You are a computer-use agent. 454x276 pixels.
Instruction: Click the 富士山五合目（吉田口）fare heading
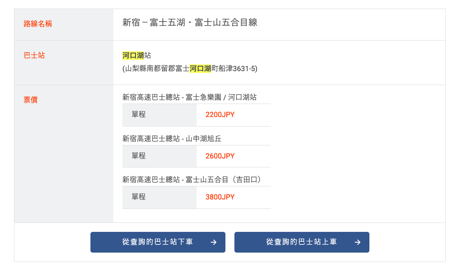192,180
